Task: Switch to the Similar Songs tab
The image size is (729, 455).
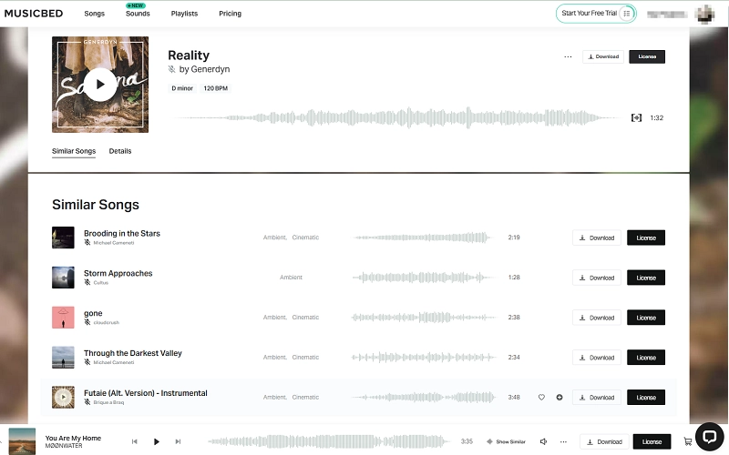Action: pyautogui.click(x=74, y=151)
